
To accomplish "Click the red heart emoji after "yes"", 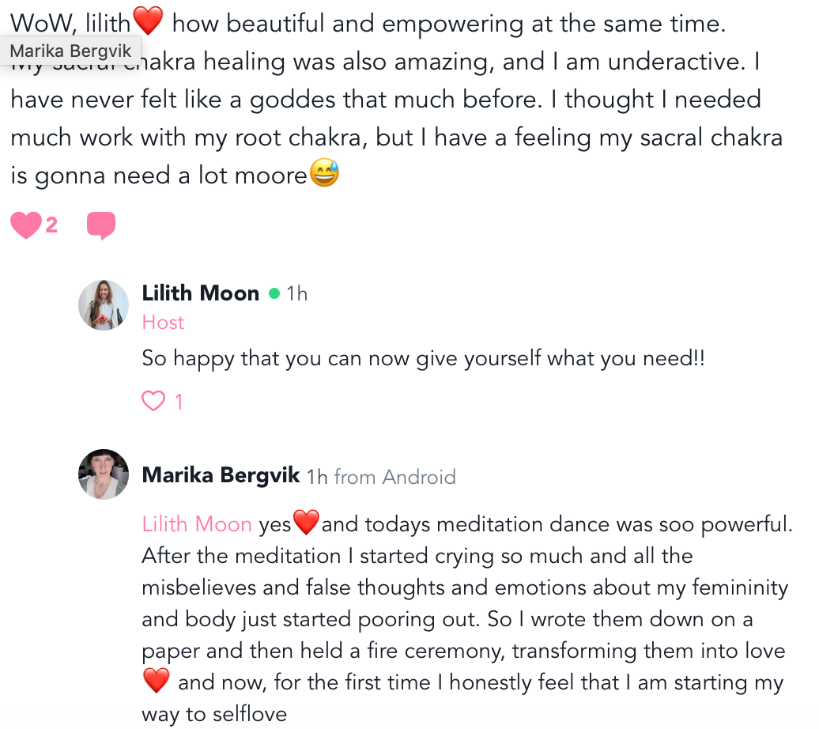I will tap(306, 523).
